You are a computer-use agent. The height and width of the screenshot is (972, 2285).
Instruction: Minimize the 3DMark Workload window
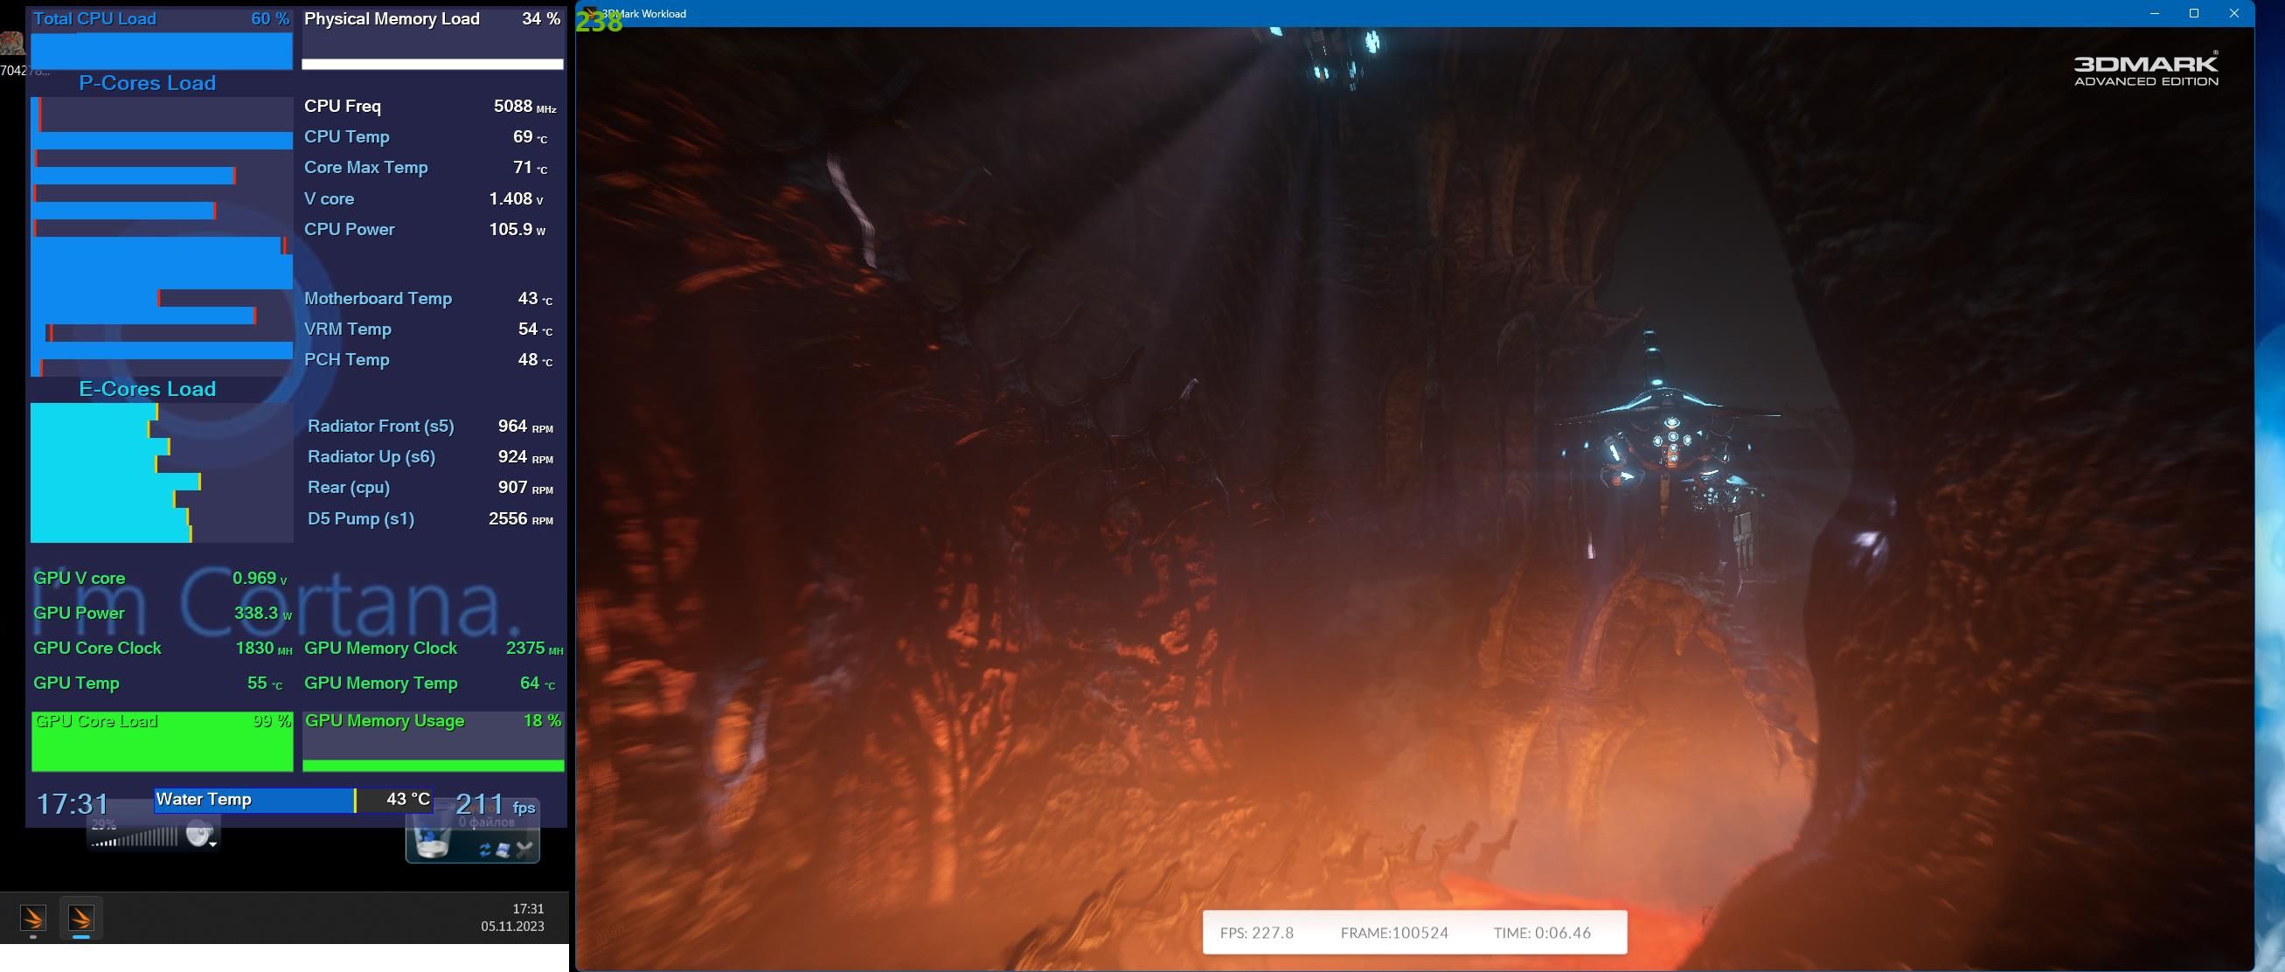point(2155,13)
